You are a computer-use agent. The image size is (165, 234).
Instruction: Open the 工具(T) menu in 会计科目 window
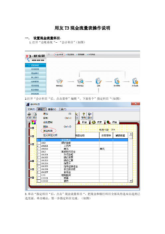[62, 109]
